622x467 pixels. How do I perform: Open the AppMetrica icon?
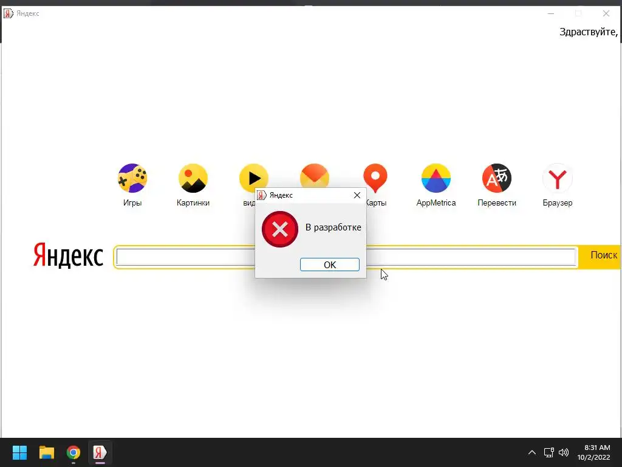click(436, 178)
